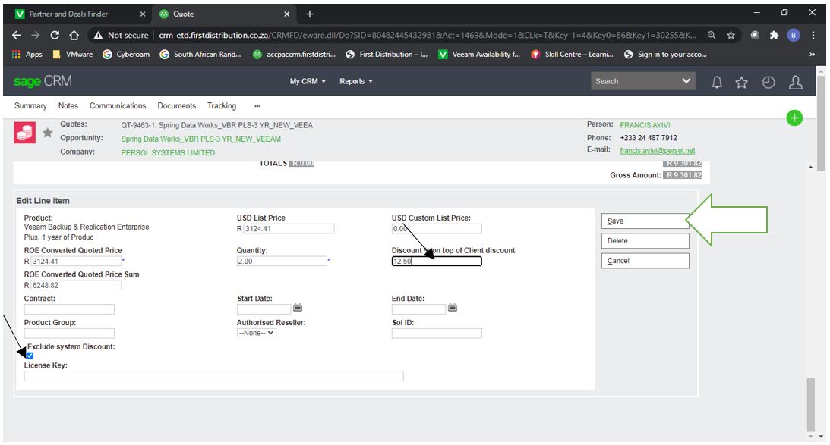The image size is (830, 445).
Task: Click the Quantity input field
Action: point(281,262)
